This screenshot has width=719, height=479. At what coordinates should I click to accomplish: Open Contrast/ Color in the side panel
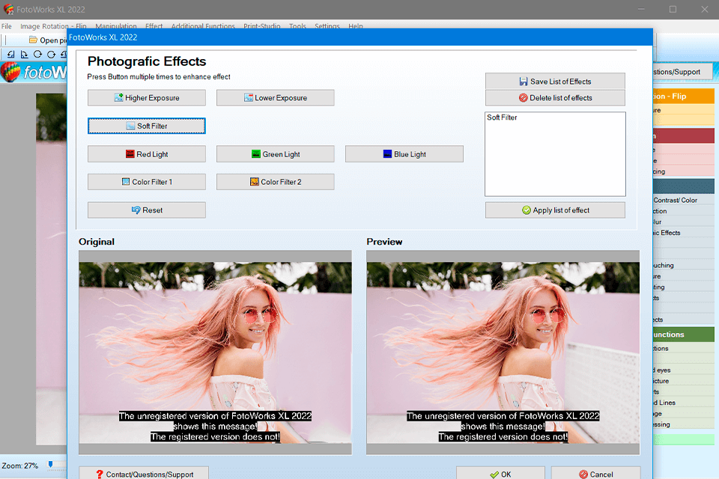pyautogui.click(x=675, y=201)
